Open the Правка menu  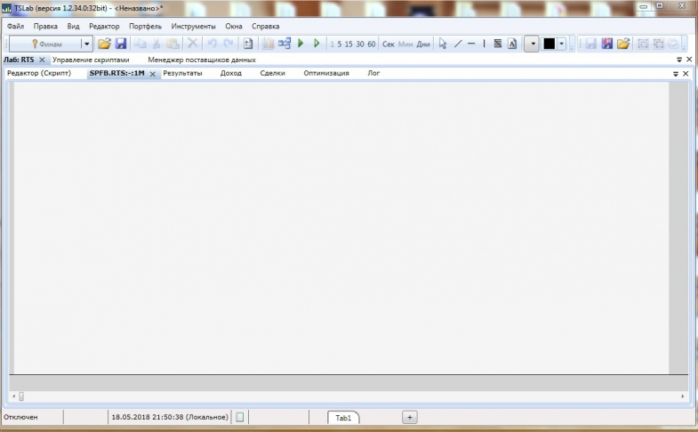pos(45,27)
